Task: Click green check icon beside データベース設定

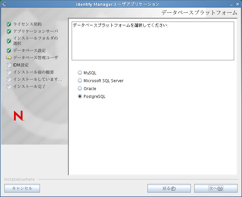Action: [9, 50]
